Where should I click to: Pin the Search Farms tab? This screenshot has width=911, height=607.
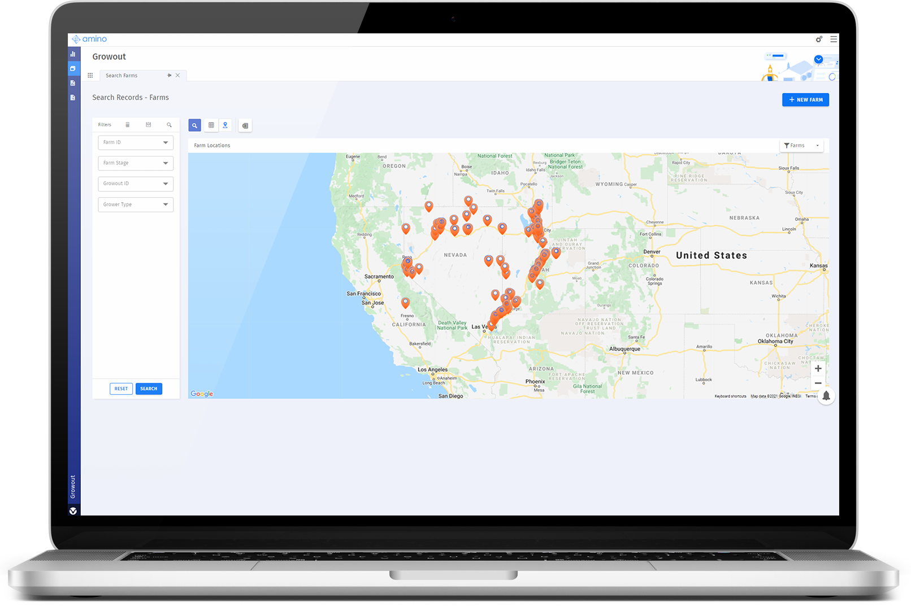[x=169, y=75]
